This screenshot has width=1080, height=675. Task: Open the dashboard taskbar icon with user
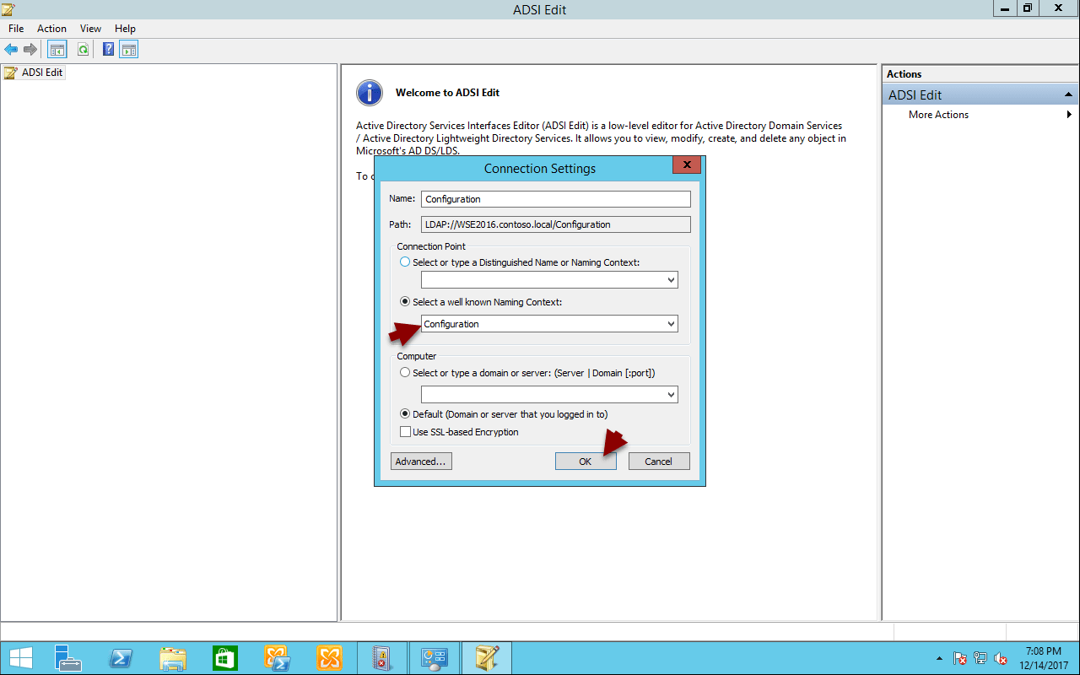pyautogui.click(x=434, y=658)
